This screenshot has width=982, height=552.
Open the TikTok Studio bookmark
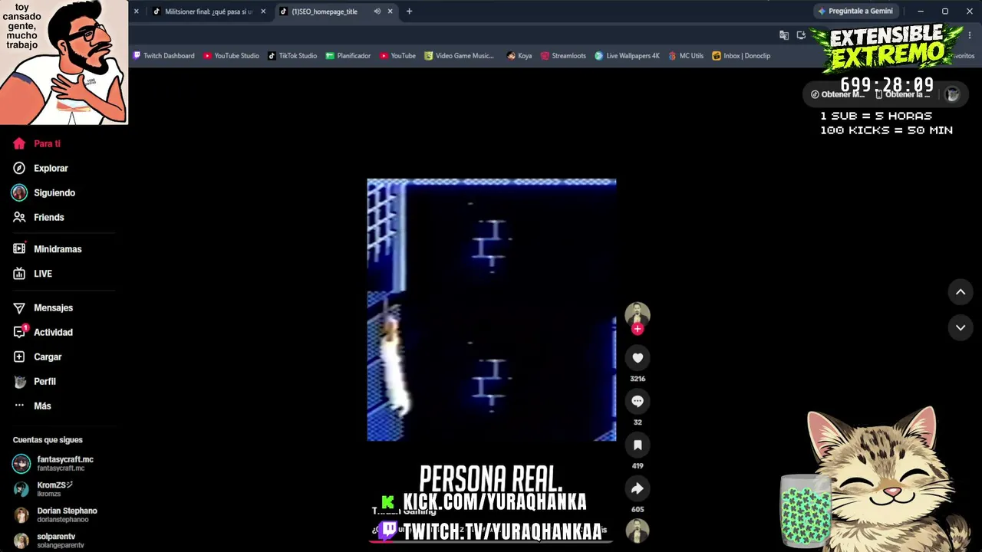(x=292, y=56)
